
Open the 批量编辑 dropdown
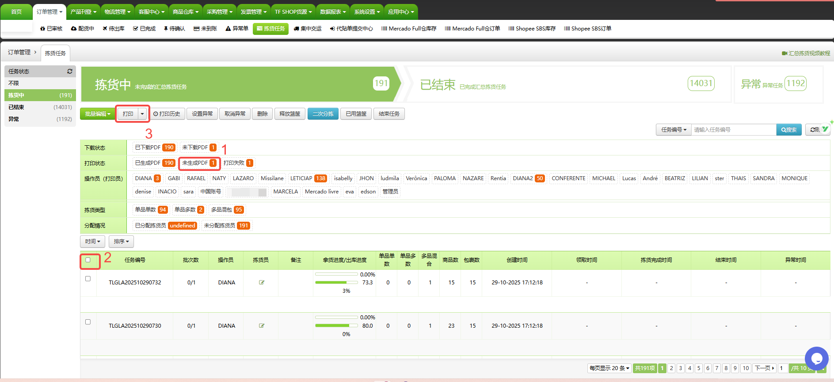(98, 114)
